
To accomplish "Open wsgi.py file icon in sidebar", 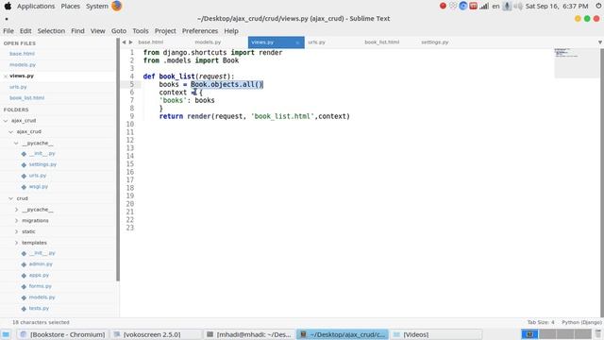I will tap(24, 187).
